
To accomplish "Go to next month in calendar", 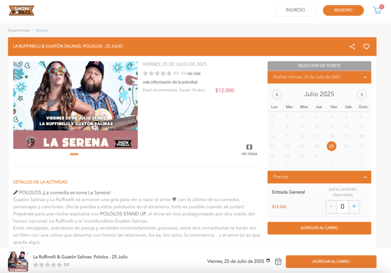I will click(362, 95).
